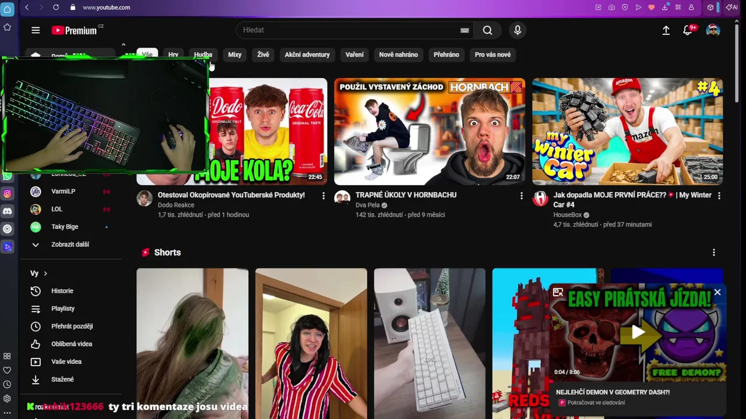Viewport: 746px width, 419px height.
Task: Start voice search with the microphone icon
Action: pyautogui.click(x=518, y=30)
